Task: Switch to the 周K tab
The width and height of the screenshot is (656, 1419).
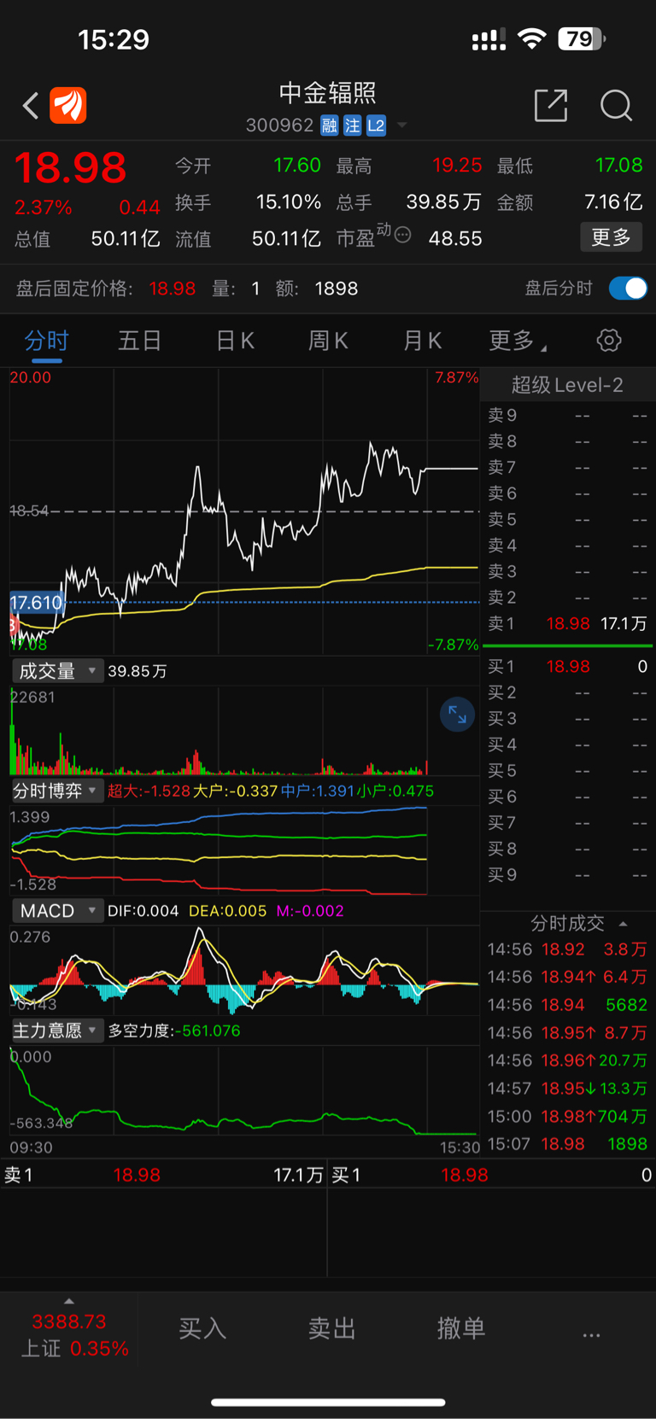Action: 328,341
